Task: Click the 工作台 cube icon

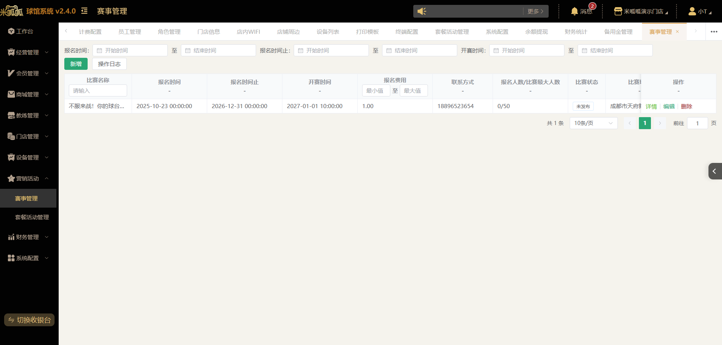Action: click(x=11, y=31)
